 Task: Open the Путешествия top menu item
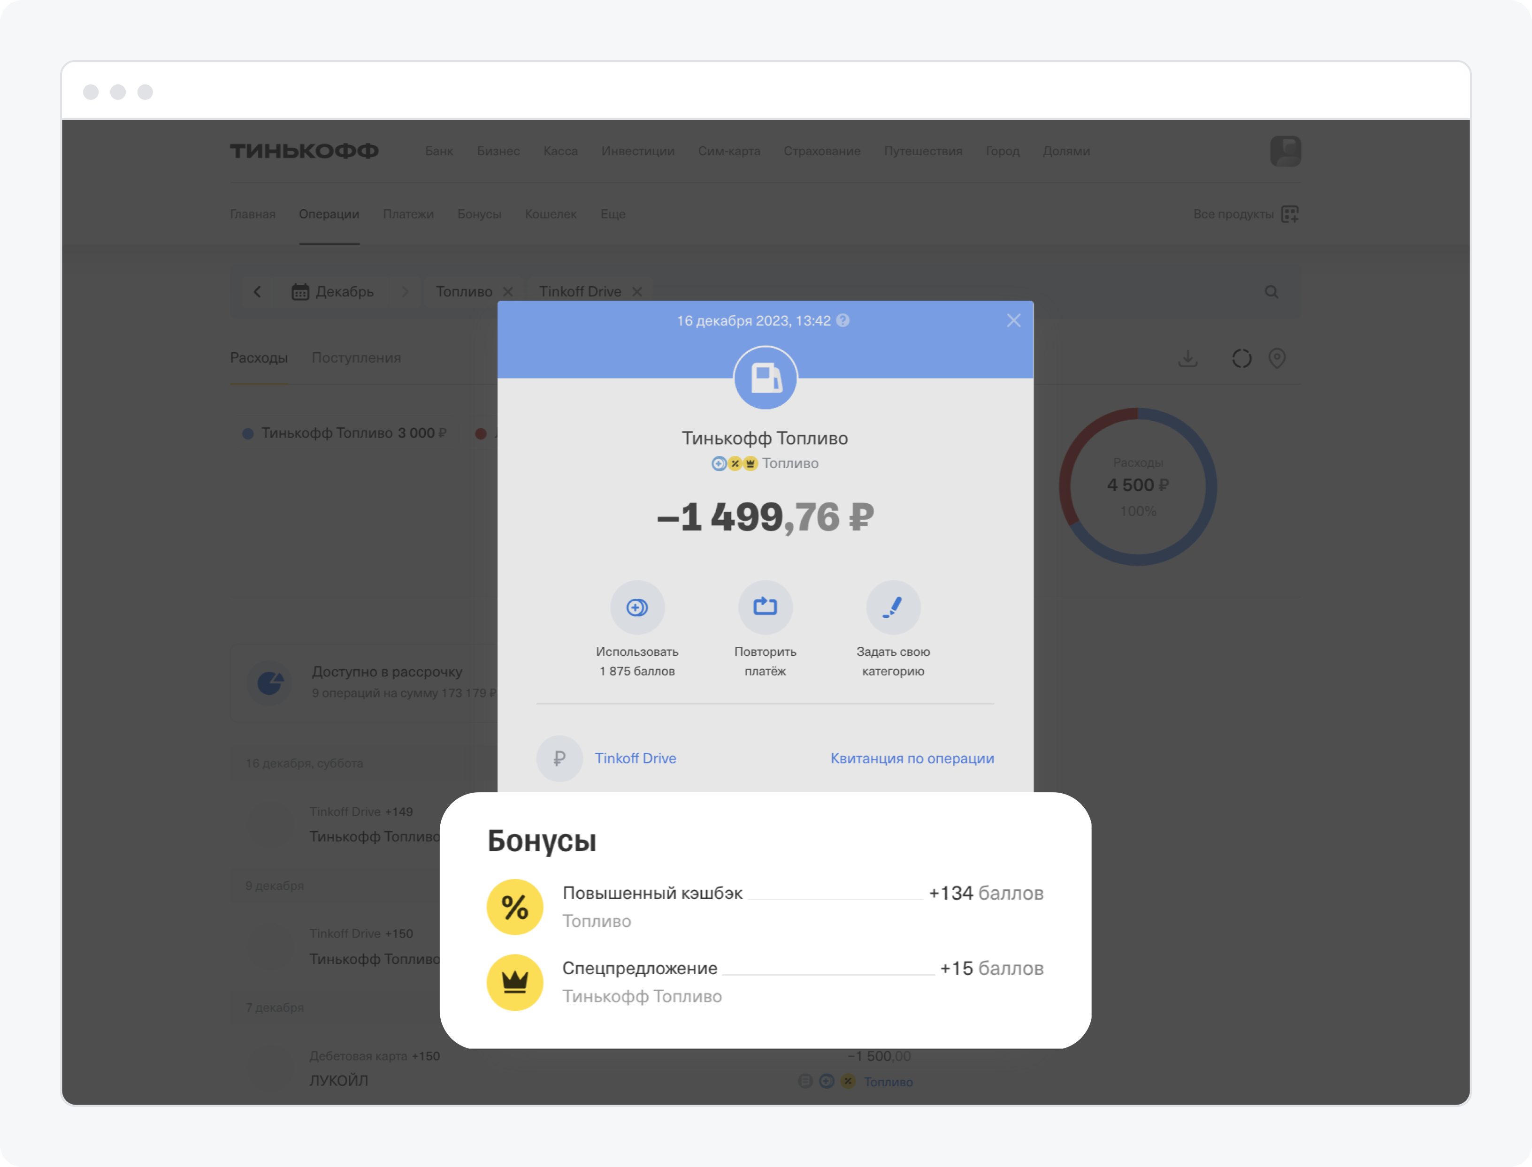click(x=922, y=151)
